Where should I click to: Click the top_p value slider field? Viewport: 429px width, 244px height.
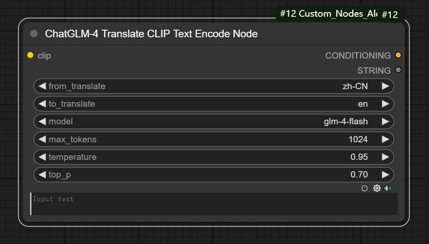coord(214,175)
